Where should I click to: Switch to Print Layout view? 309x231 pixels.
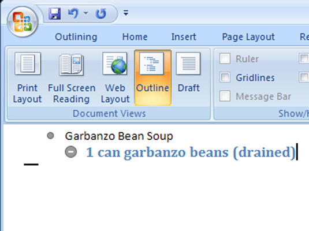tap(27, 77)
